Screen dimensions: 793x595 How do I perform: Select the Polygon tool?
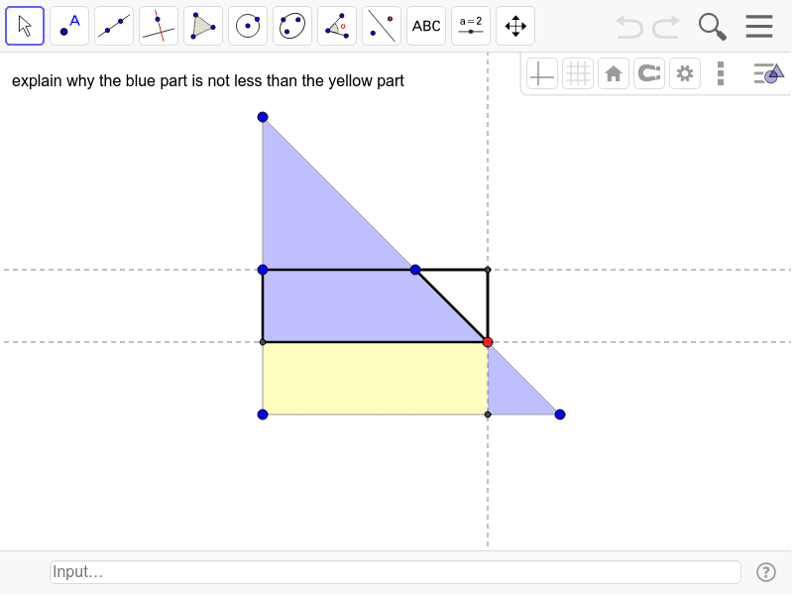coord(202,26)
